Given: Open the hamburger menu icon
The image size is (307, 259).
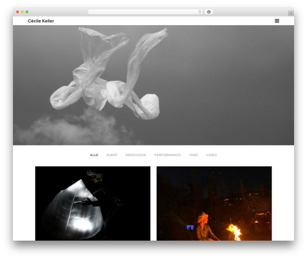Looking at the screenshot, I should click(277, 21).
